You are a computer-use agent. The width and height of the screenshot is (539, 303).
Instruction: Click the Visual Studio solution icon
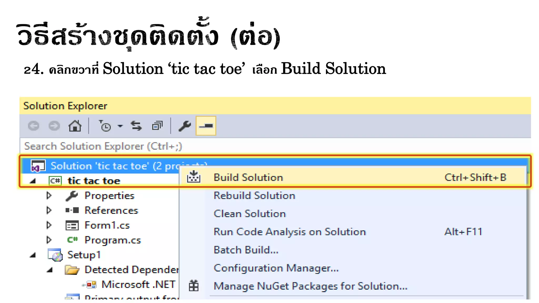[x=38, y=166]
